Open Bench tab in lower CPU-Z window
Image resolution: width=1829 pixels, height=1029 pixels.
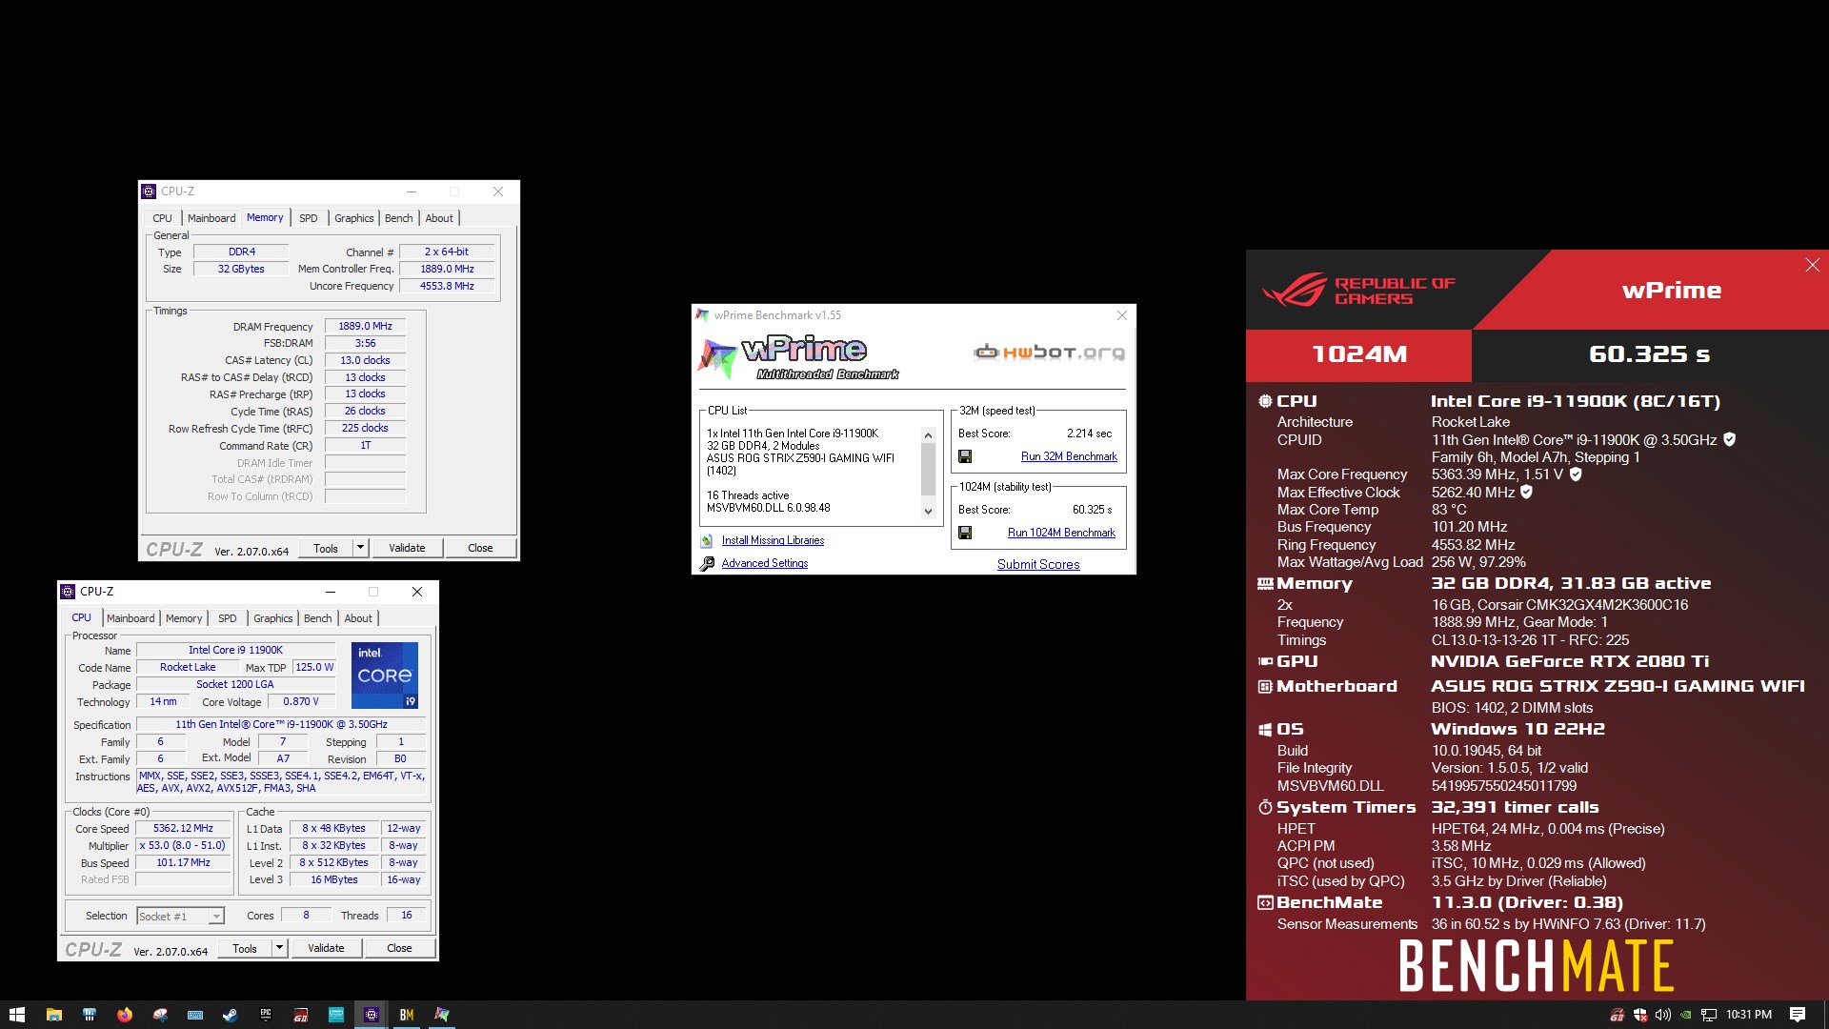317,618
